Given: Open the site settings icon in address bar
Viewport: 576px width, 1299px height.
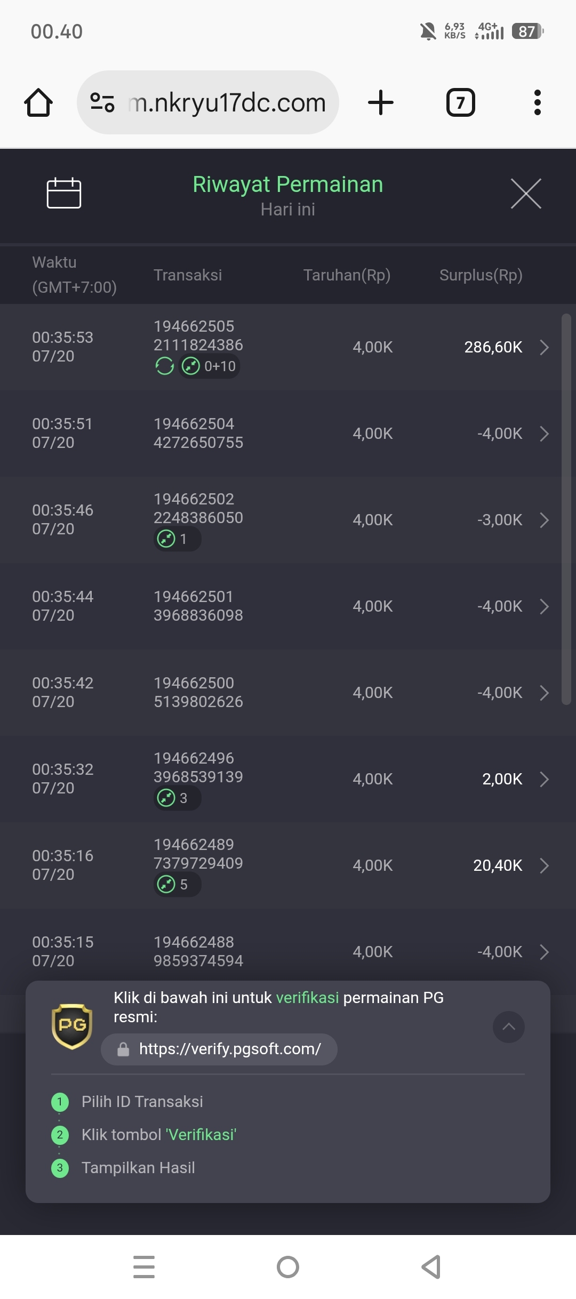Looking at the screenshot, I should (x=102, y=102).
